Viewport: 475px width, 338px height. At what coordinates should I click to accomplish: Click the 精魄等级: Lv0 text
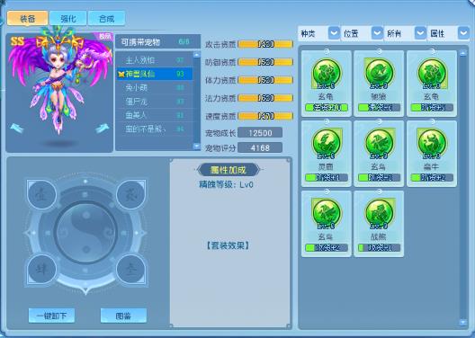click(x=226, y=184)
